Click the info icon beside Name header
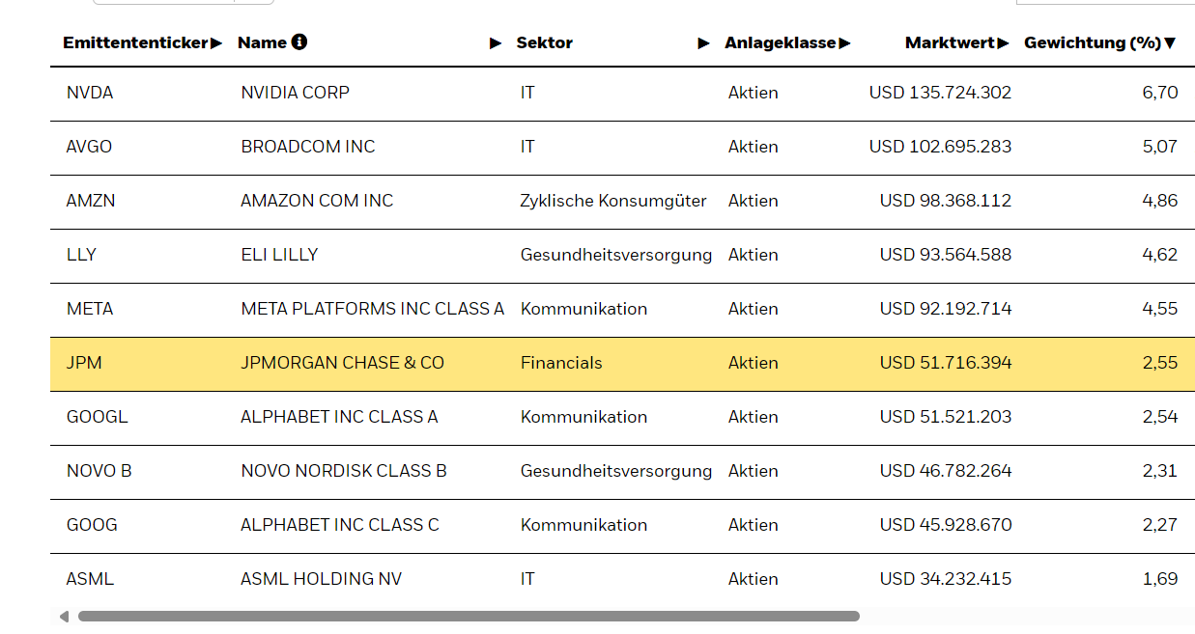This screenshot has width=1195, height=634. tap(299, 41)
